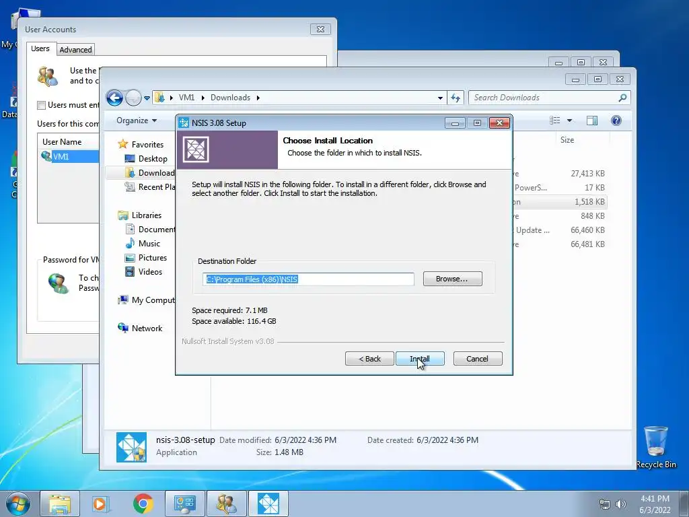Toggle the preview pane
689x517 pixels.
point(592,120)
